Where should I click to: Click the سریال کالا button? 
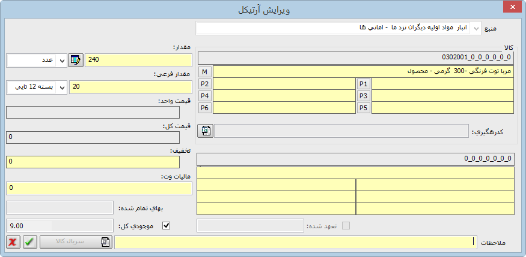(76, 242)
